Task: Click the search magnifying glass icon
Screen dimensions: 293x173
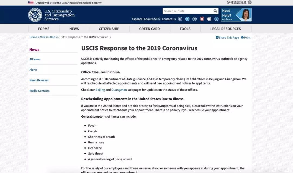Action: click(x=215, y=11)
